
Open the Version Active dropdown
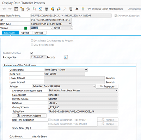(42, 28)
